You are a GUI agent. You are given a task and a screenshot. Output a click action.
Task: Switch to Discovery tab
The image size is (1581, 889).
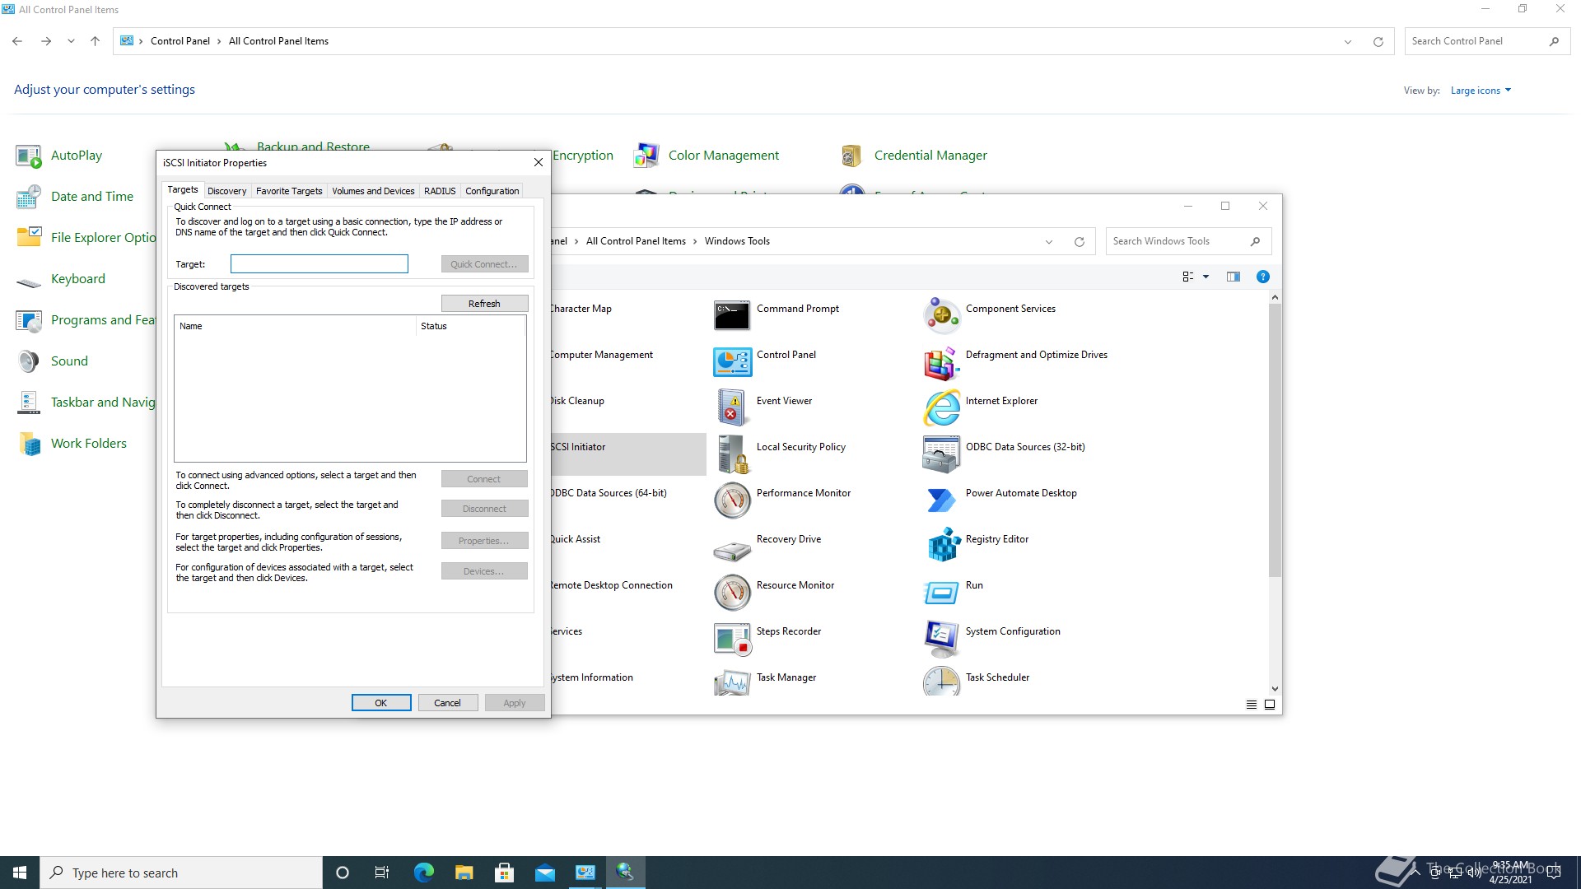(226, 191)
